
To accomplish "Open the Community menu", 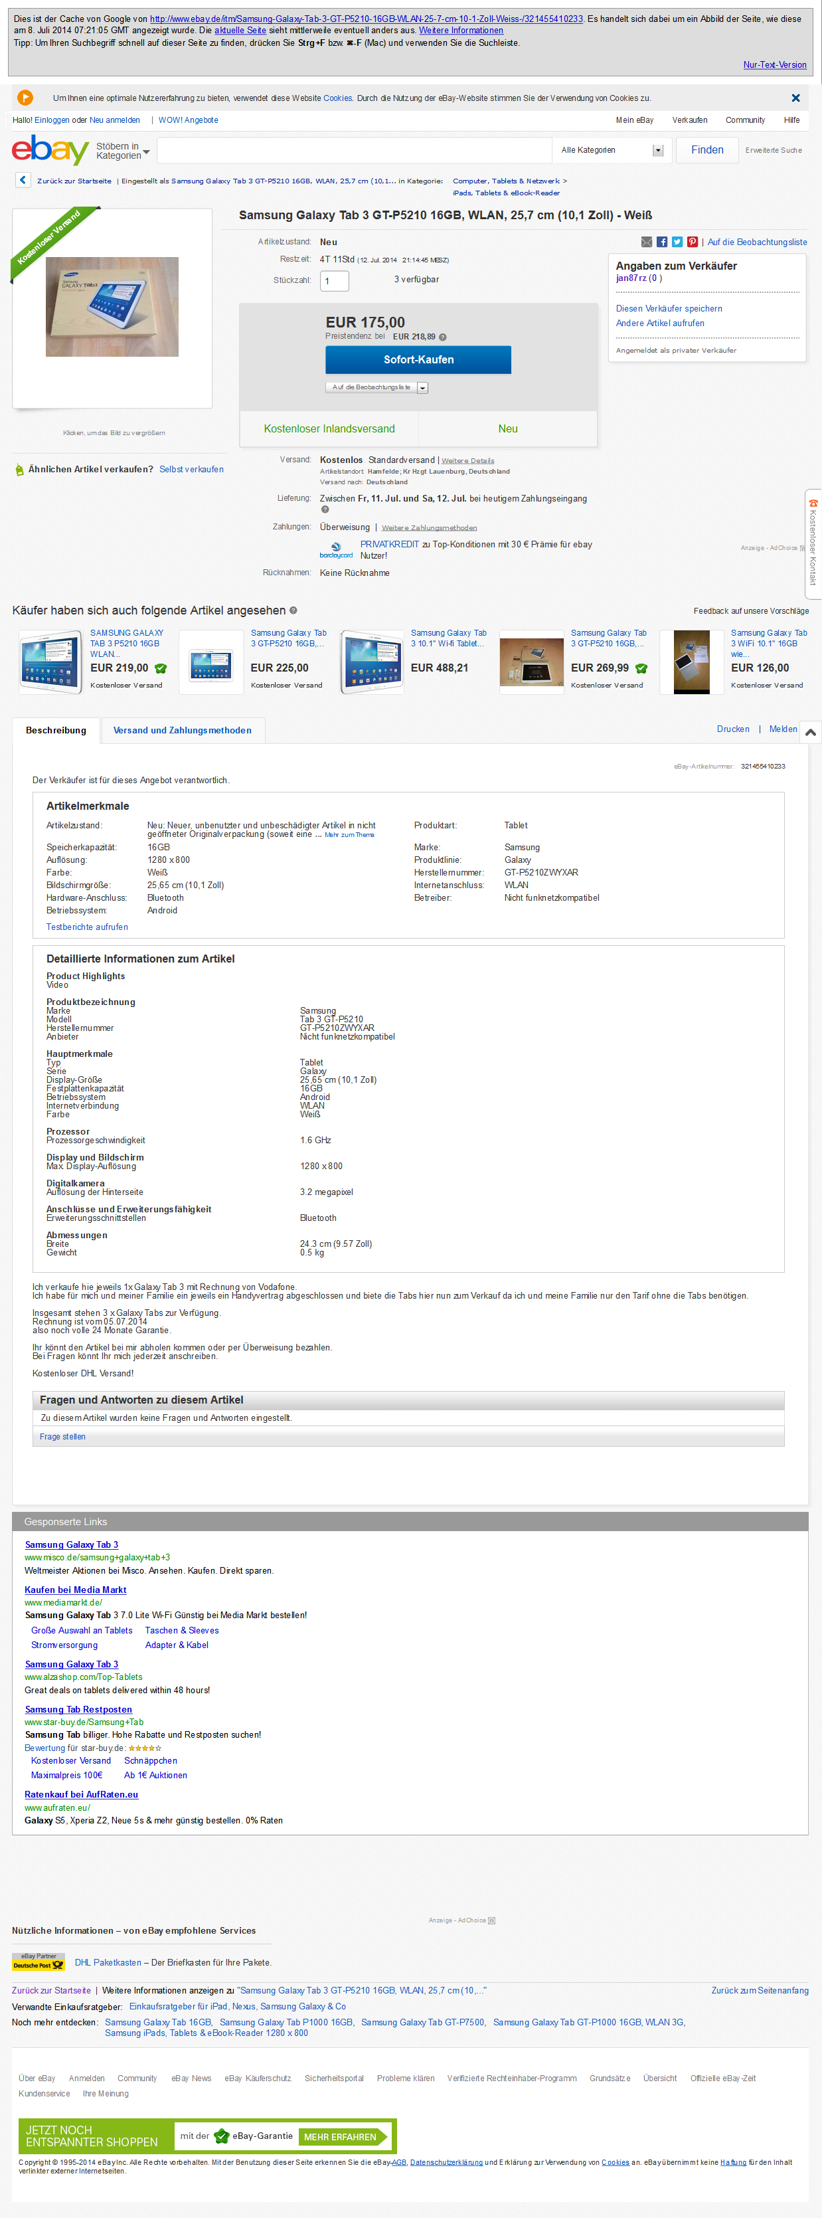I will pos(746,120).
